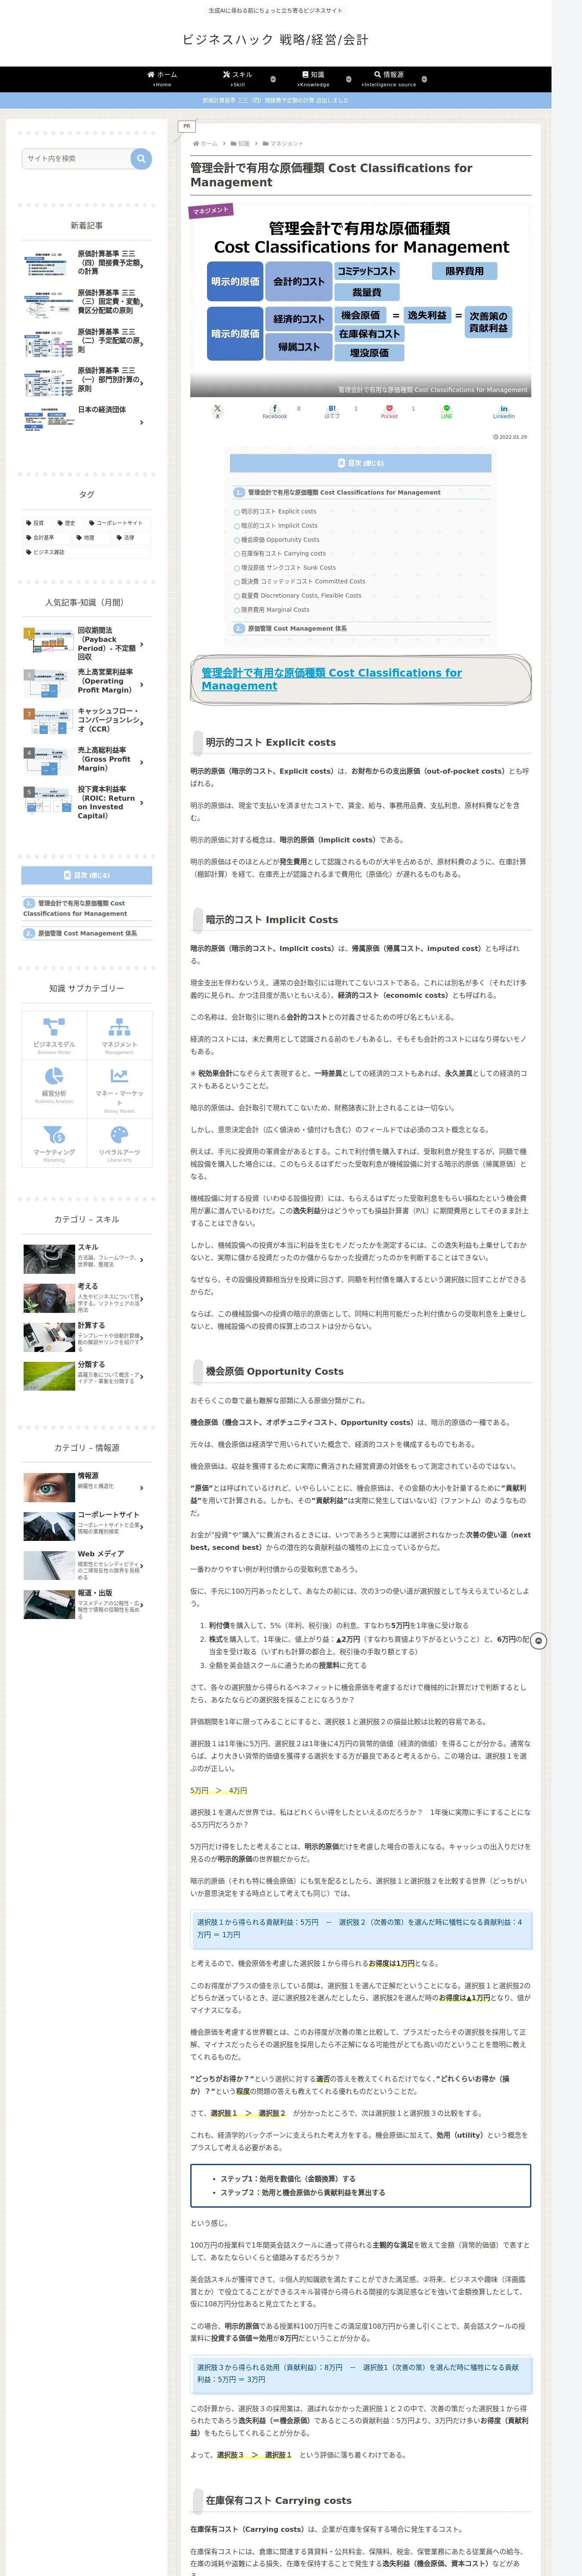The image size is (582, 2576).
Task: Jump to 埋没原価 Sunk Costs in contents
Action: tap(288, 567)
